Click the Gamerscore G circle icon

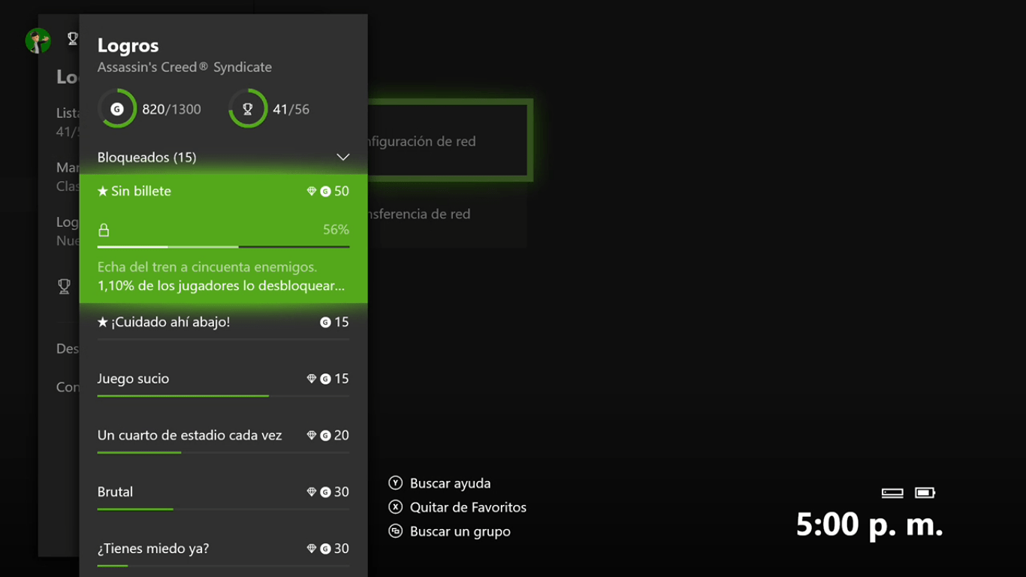117,109
